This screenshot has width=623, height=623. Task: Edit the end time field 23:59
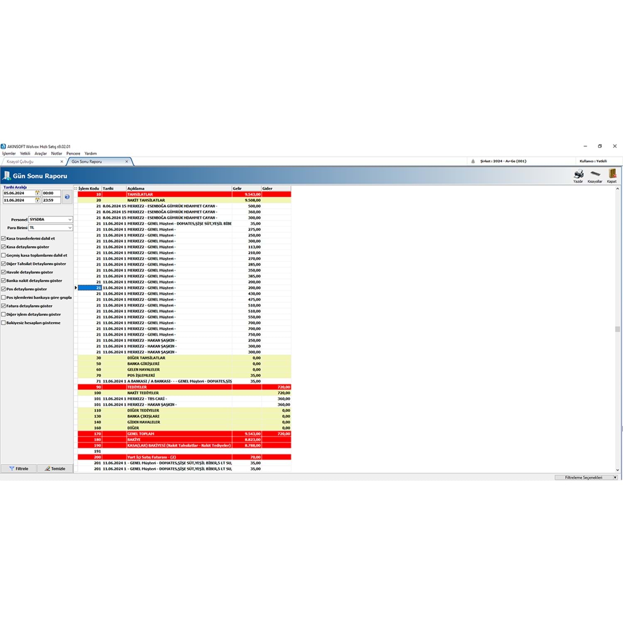(x=51, y=200)
